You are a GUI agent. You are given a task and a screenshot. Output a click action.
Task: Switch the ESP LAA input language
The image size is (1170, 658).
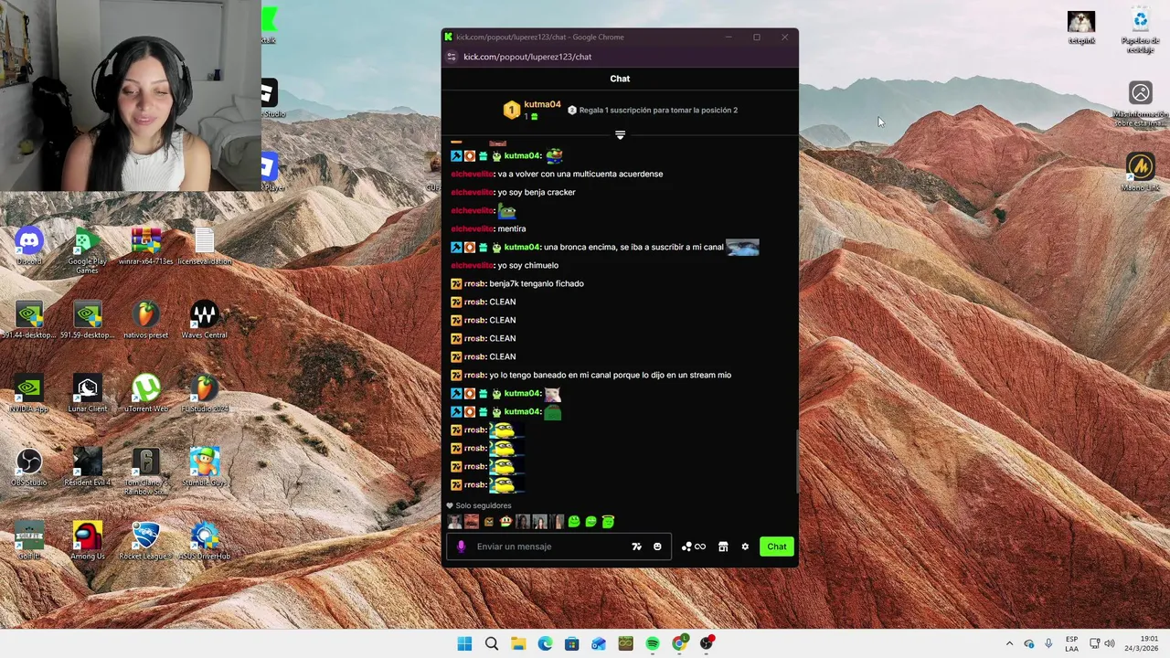pos(1071,643)
